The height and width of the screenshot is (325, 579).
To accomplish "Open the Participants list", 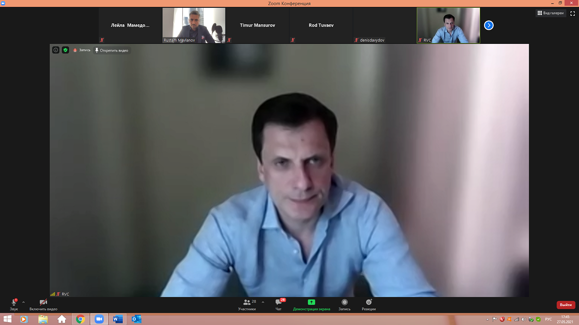I will point(247,304).
